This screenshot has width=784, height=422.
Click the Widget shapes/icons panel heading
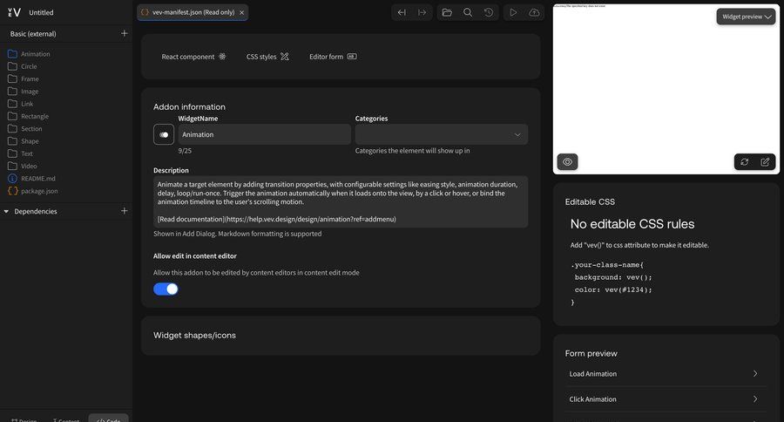tap(194, 336)
